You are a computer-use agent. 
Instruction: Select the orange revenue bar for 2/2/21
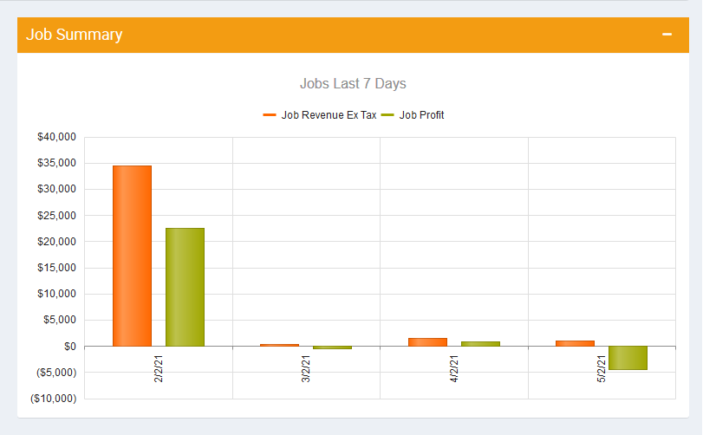pyautogui.click(x=132, y=256)
